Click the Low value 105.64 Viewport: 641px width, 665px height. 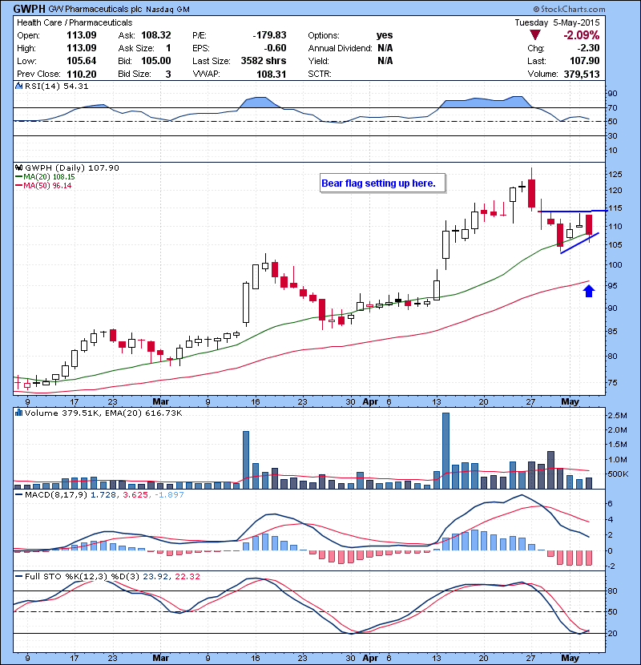point(82,61)
